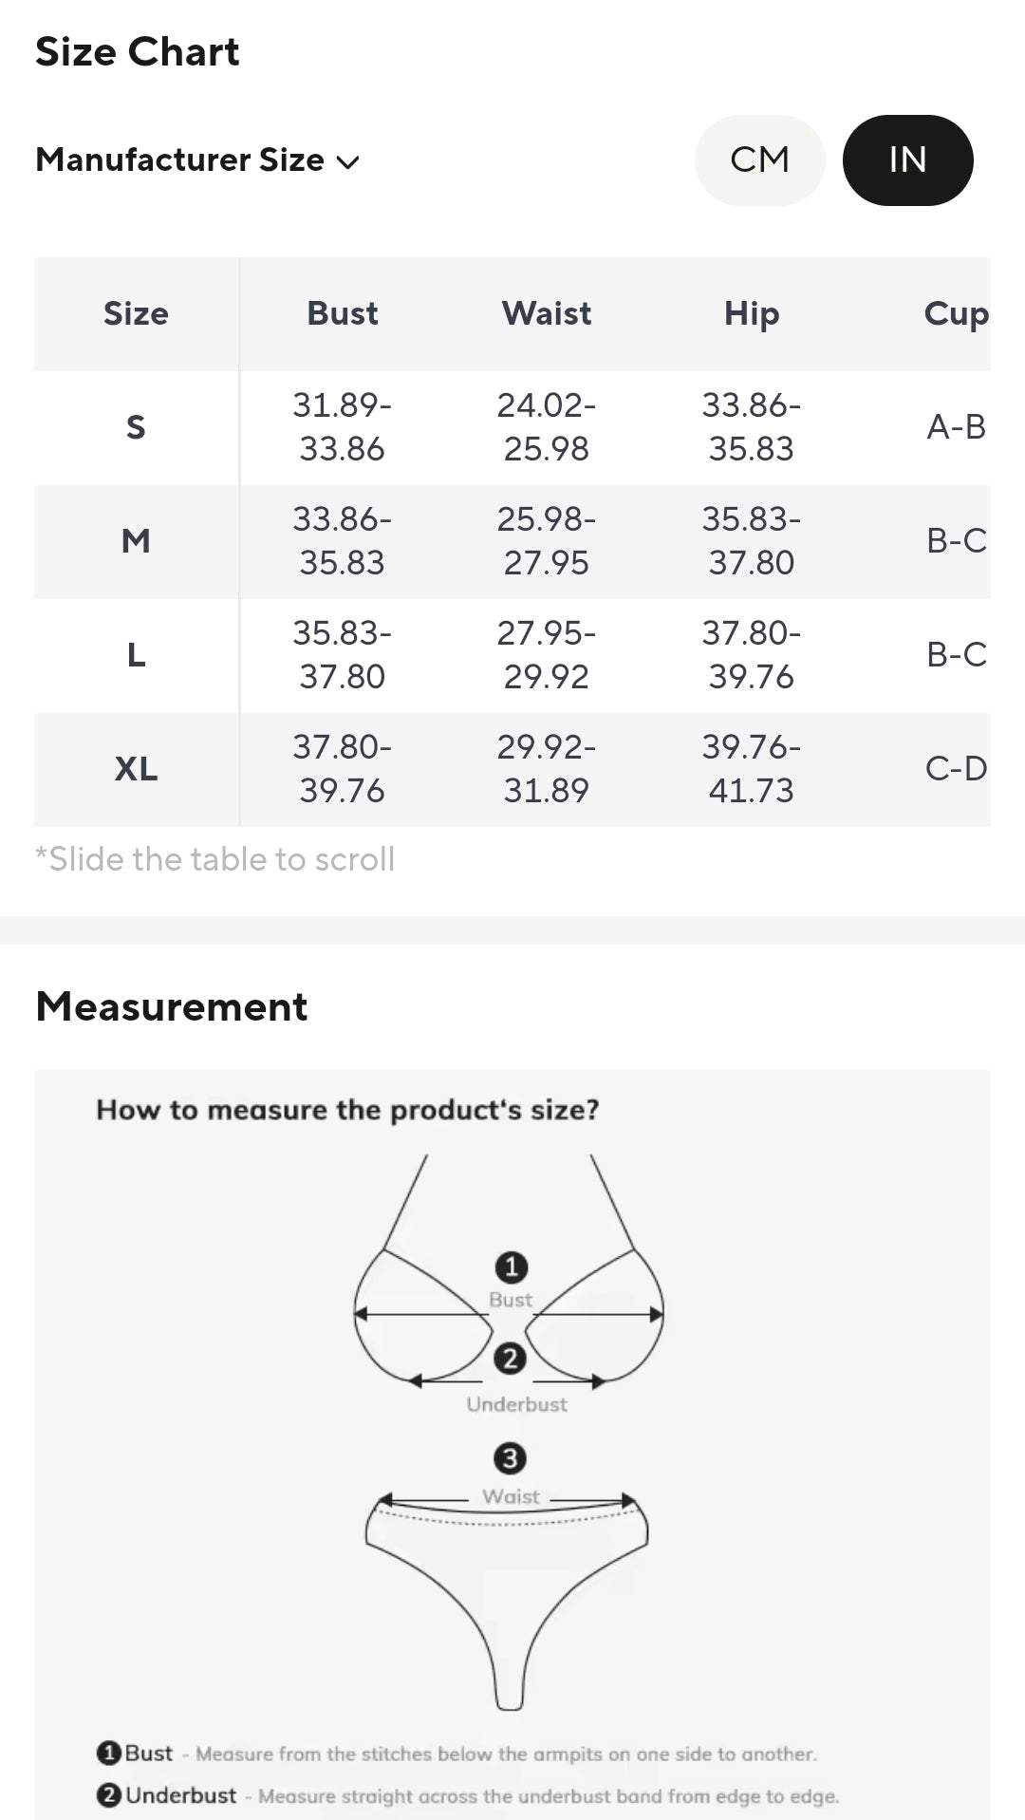Click the XL cup value C-D

[x=955, y=769]
